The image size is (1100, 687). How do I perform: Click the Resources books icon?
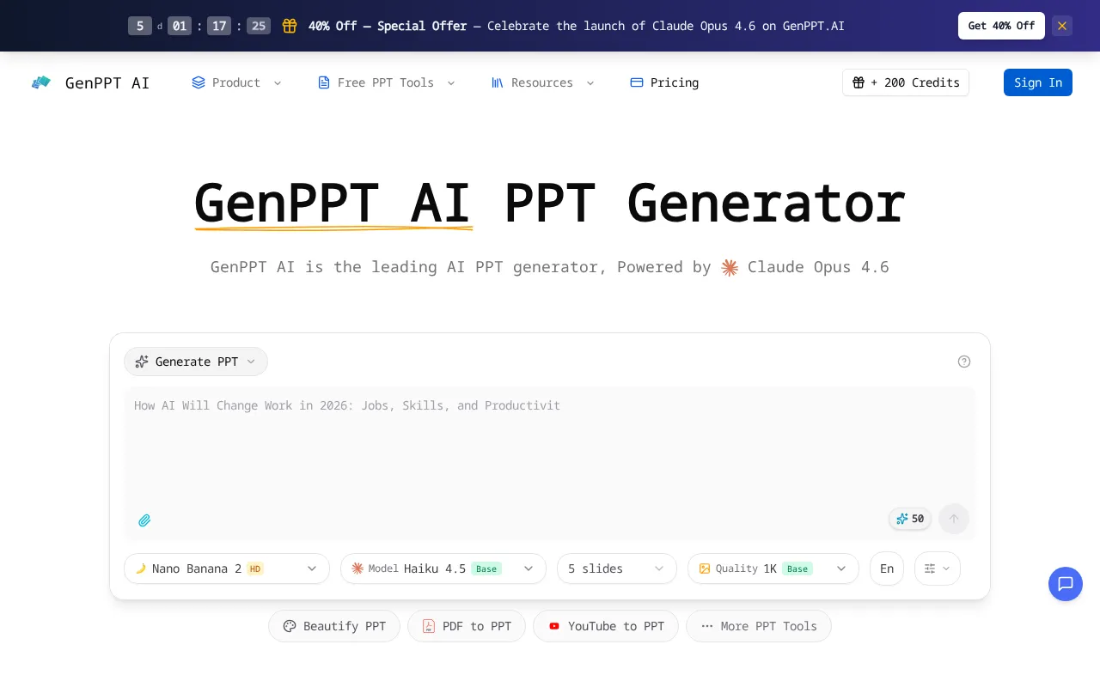point(498,82)
